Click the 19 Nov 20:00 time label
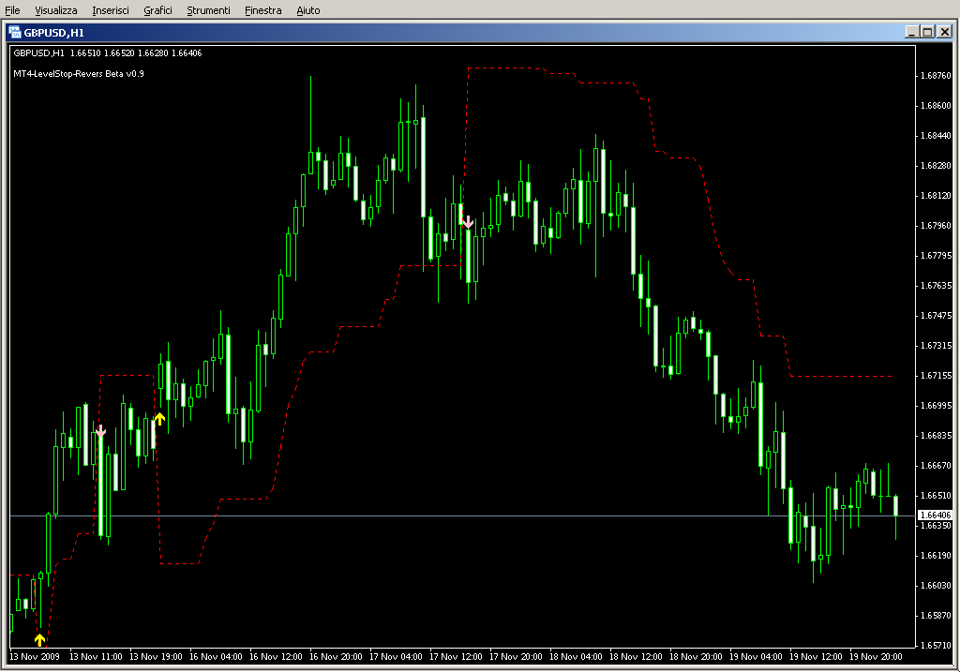Image resolution: width=960 pixels, height=672 pixels. (x=876, y=657)
